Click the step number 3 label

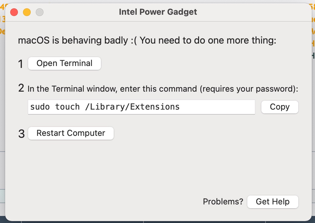(21, 134)
